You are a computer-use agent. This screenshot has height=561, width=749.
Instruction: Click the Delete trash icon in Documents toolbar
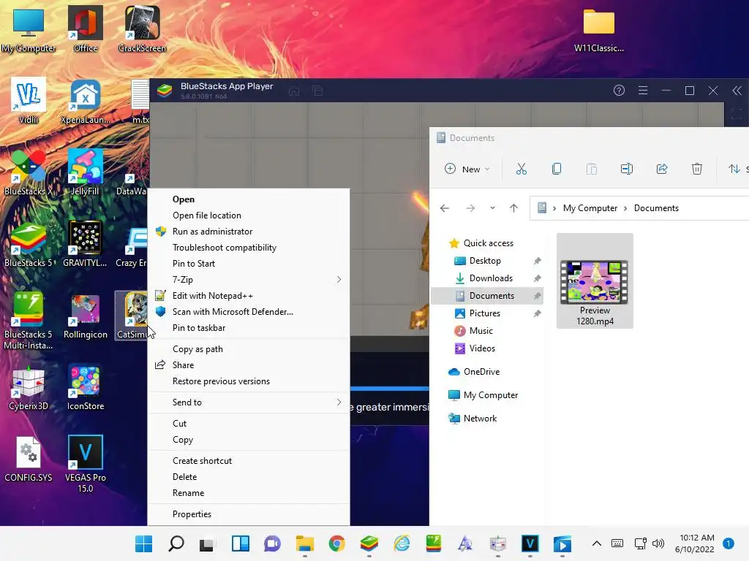point(697,169)
